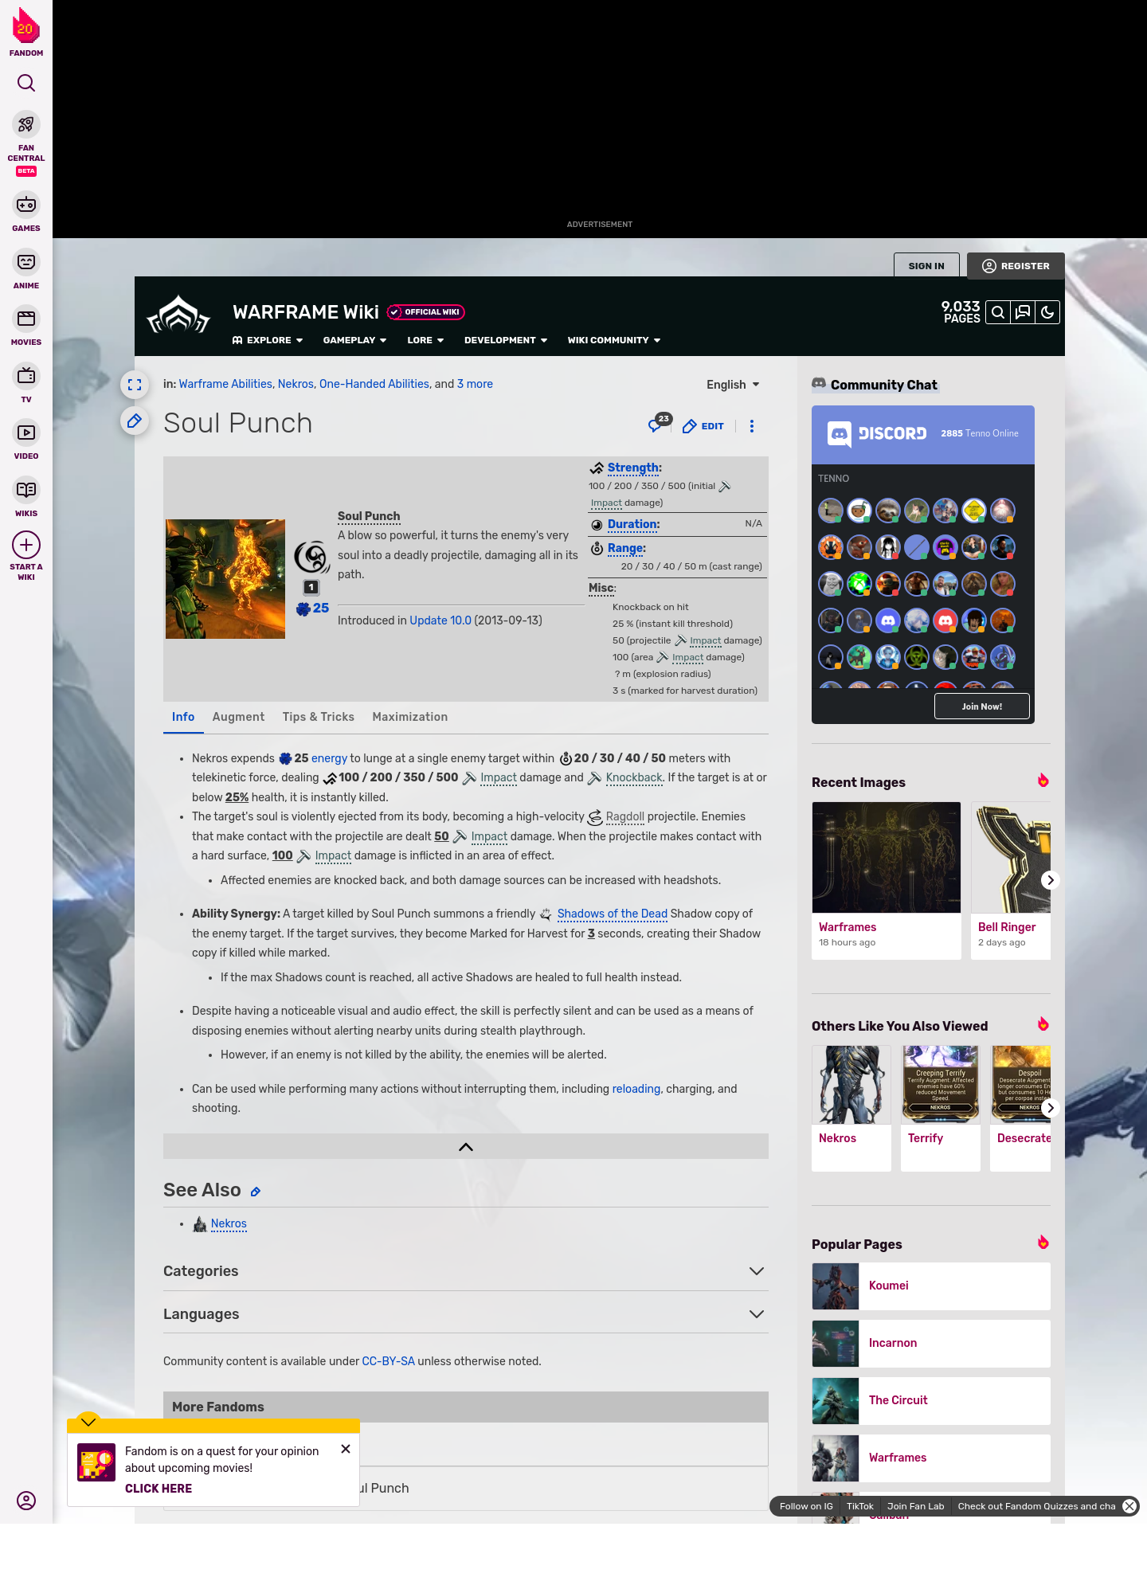This screenshot has width=1147, height=1593.
Task: Open the TV section icon
Action: pos(26,376)
